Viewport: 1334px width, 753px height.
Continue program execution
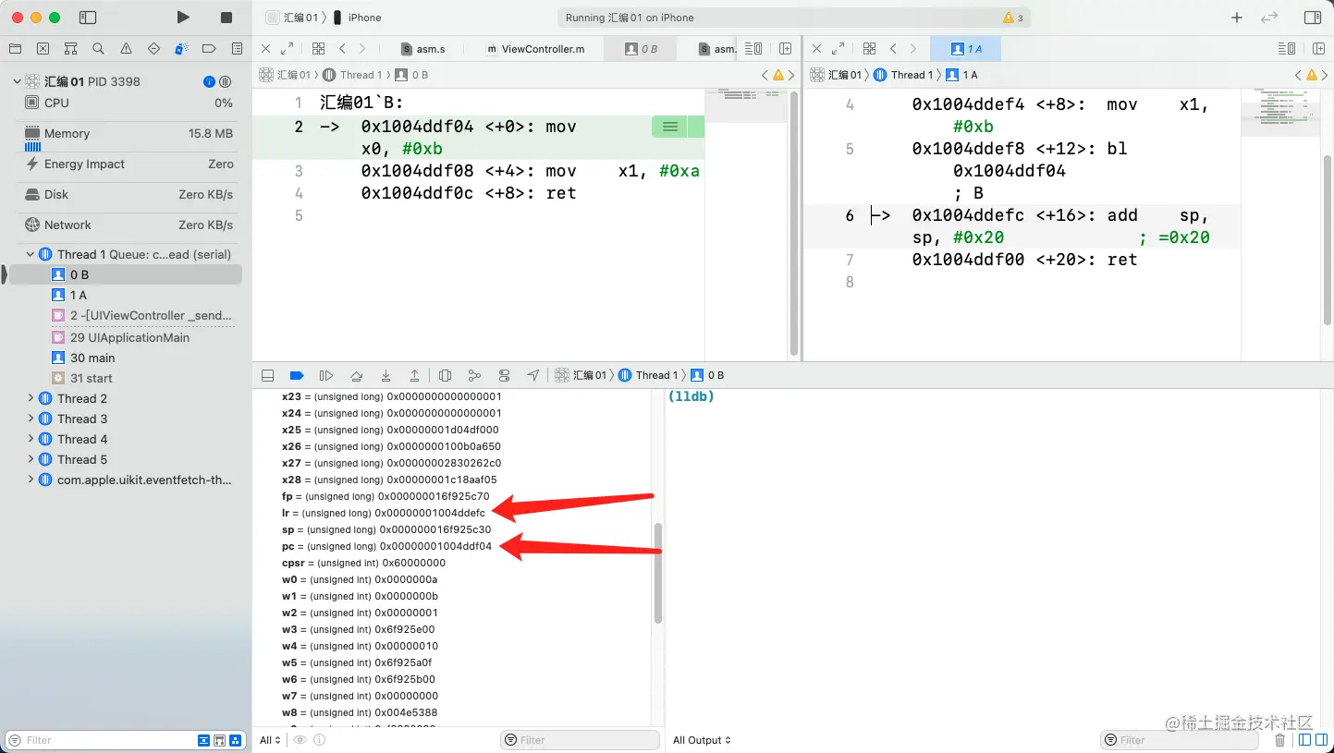[326, 375]
